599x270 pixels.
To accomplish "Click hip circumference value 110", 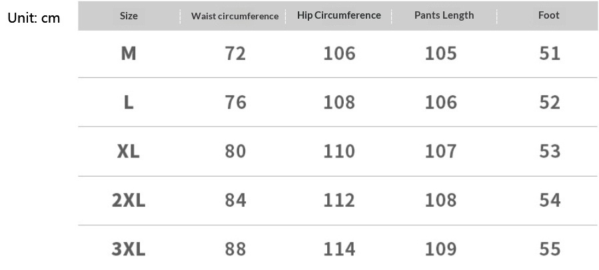I will coord(339,151).
